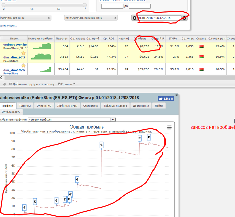Viewport: 235px width, 217px height.
Task: Click the horizontal table scrollbar
Action: click(x=120, y=78)
